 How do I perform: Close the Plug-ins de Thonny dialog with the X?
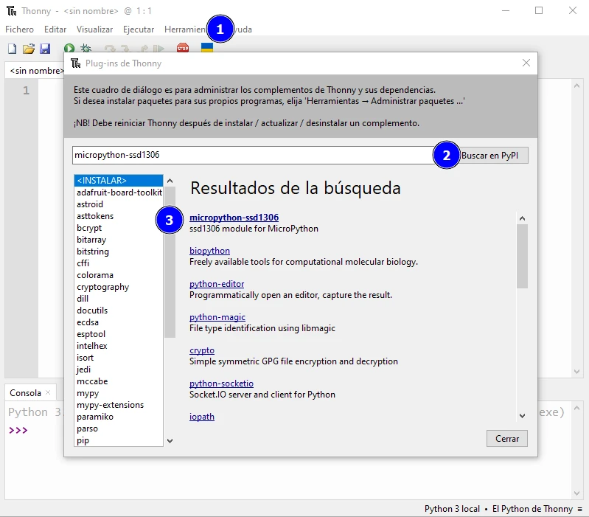coord(526,63)
